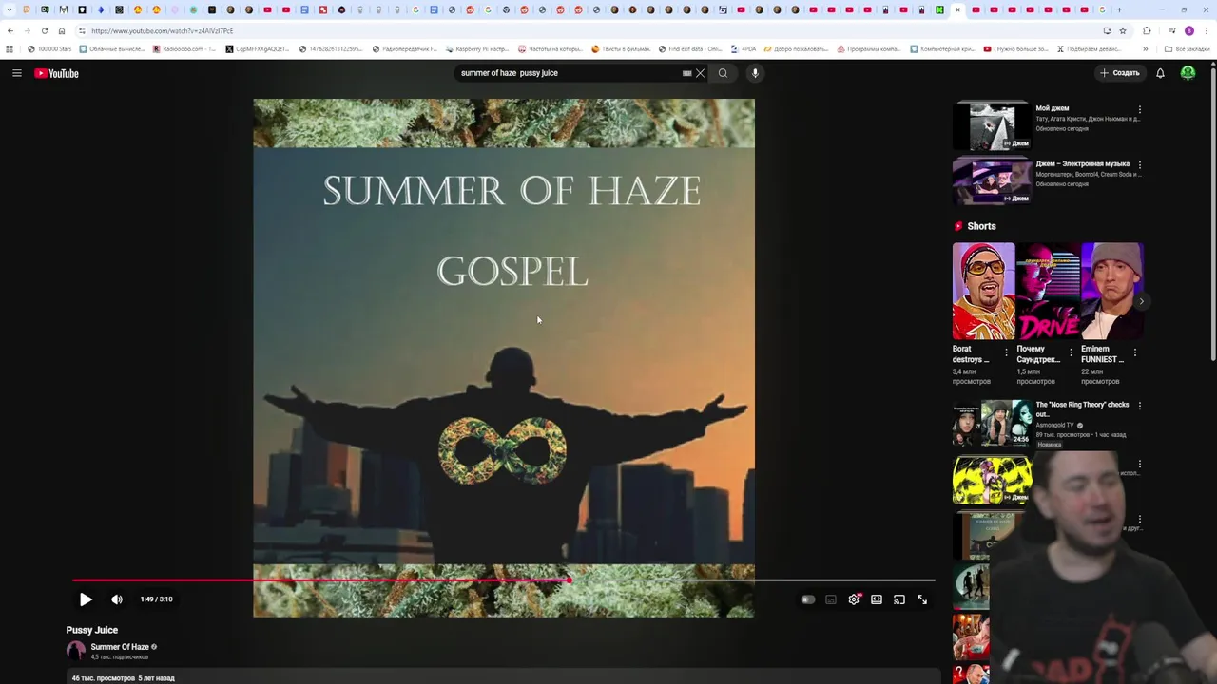Open the 4PDA bookmark
This screenshot has height=684, width=1217.
tap(744, 48)
